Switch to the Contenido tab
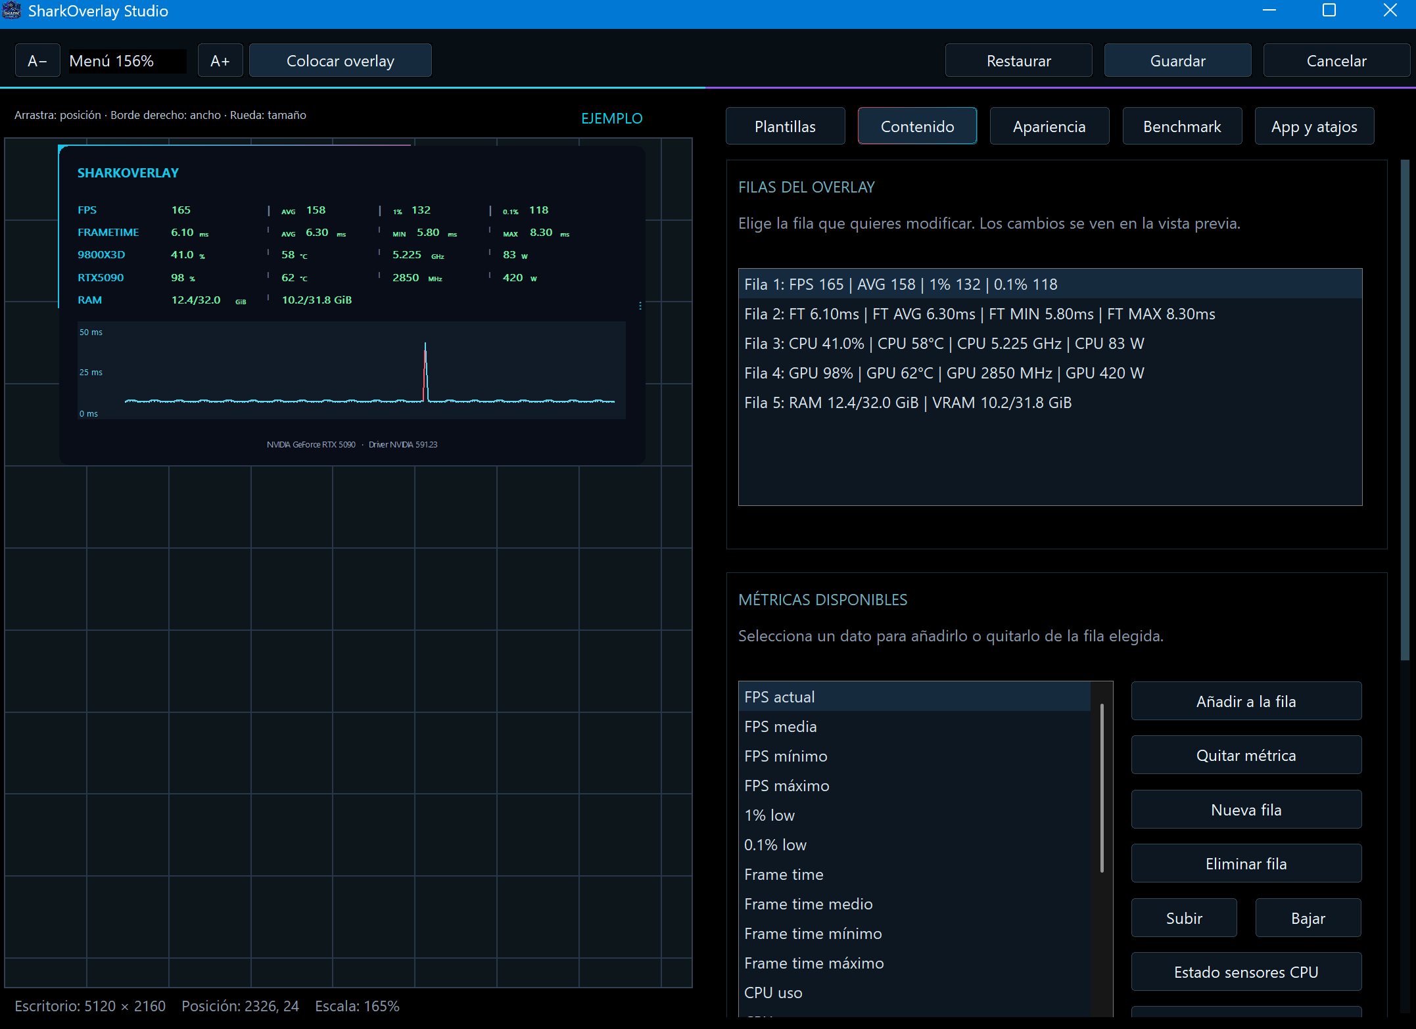 point(917,126)
